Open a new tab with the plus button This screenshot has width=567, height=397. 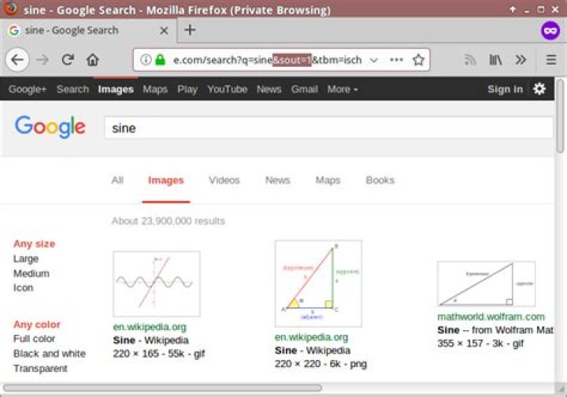[190, 30]
